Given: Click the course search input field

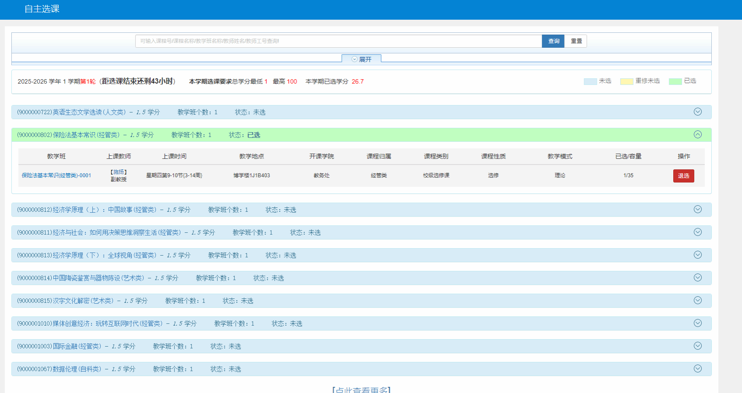Looking at the screenshot, I should [x=338, y=41].
